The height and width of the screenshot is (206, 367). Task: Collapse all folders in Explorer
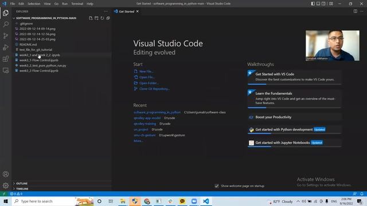[x=108, y=18]
